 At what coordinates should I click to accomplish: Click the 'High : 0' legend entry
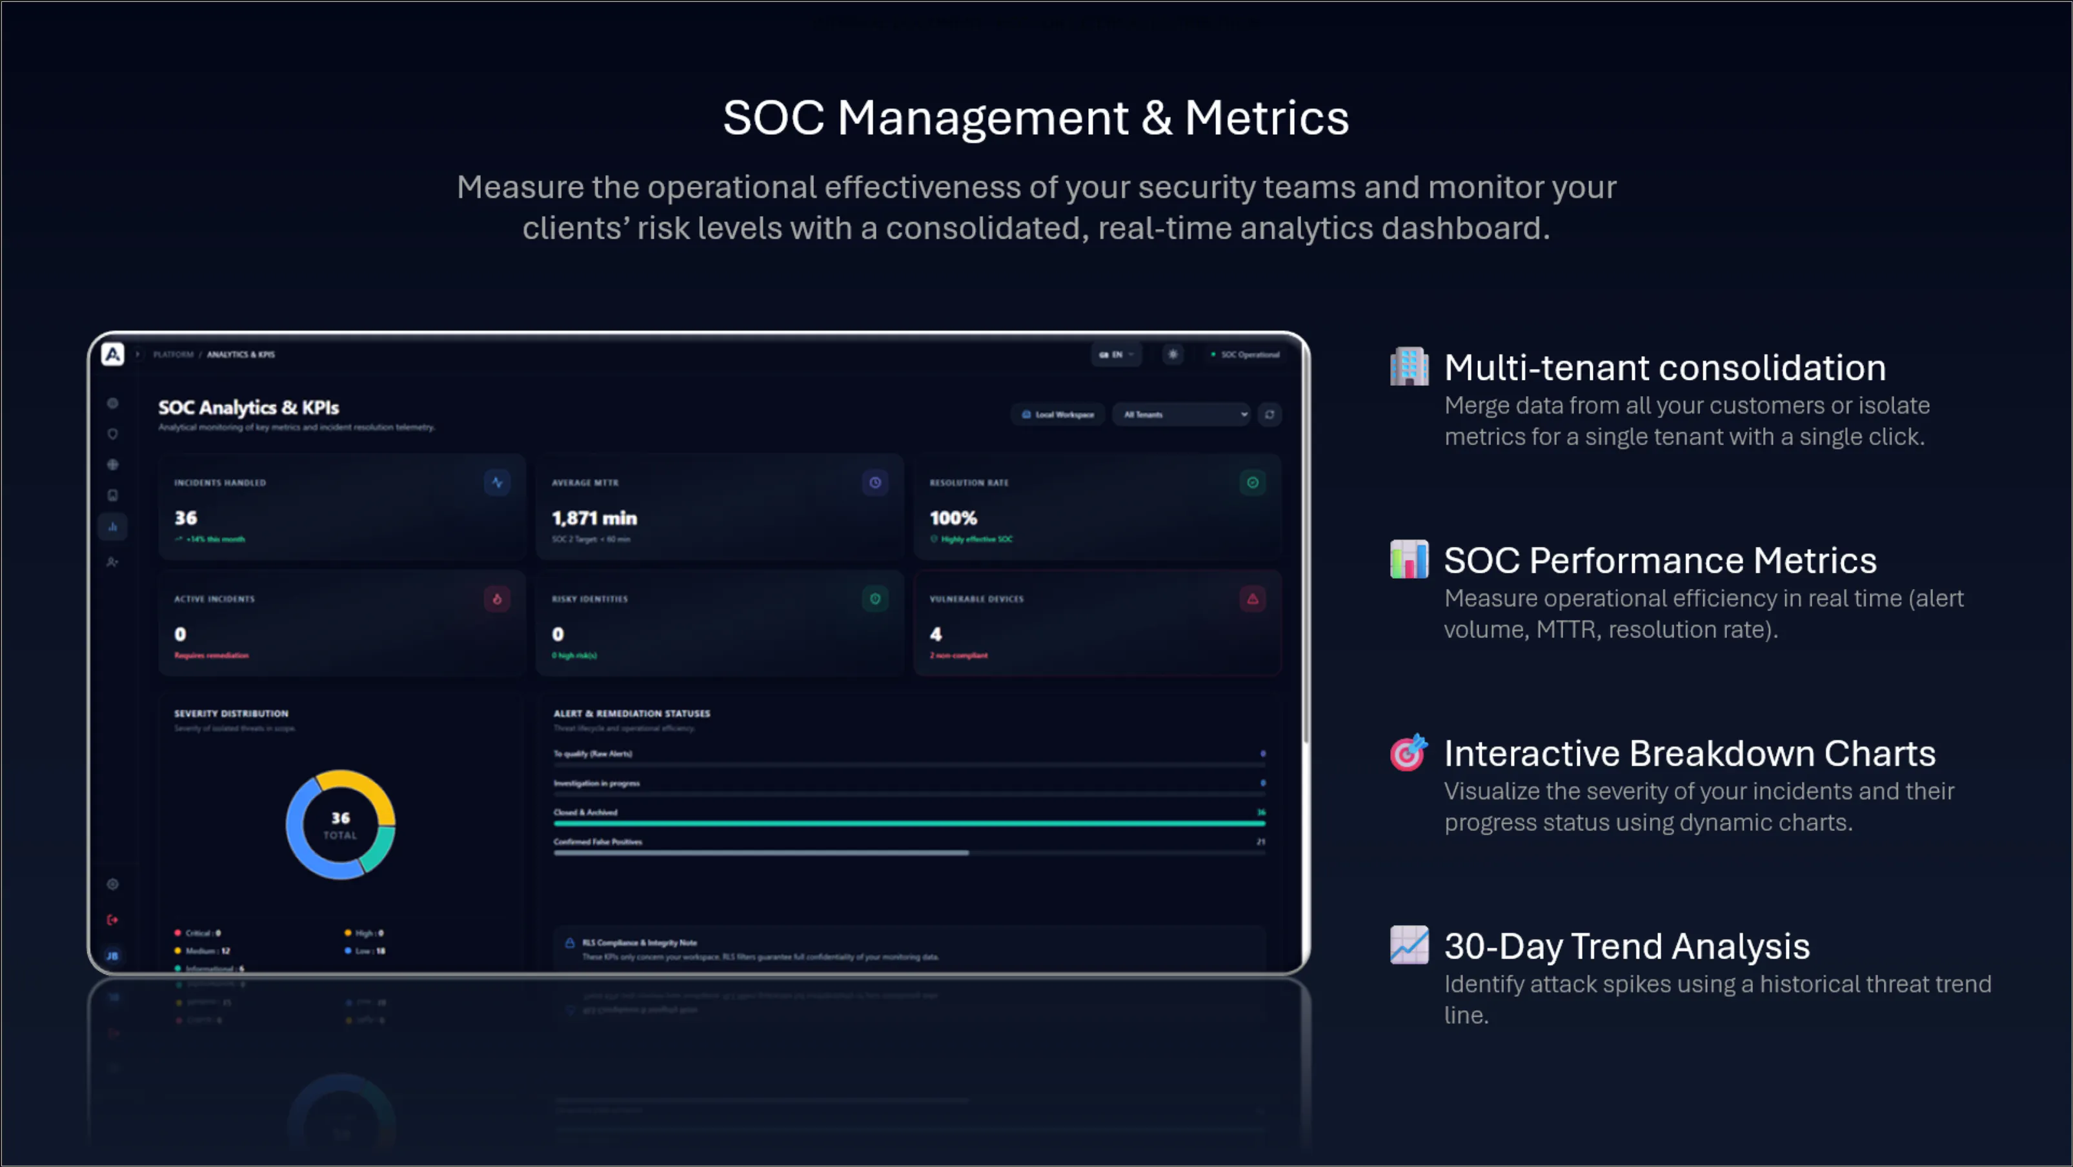click(365, 933)
